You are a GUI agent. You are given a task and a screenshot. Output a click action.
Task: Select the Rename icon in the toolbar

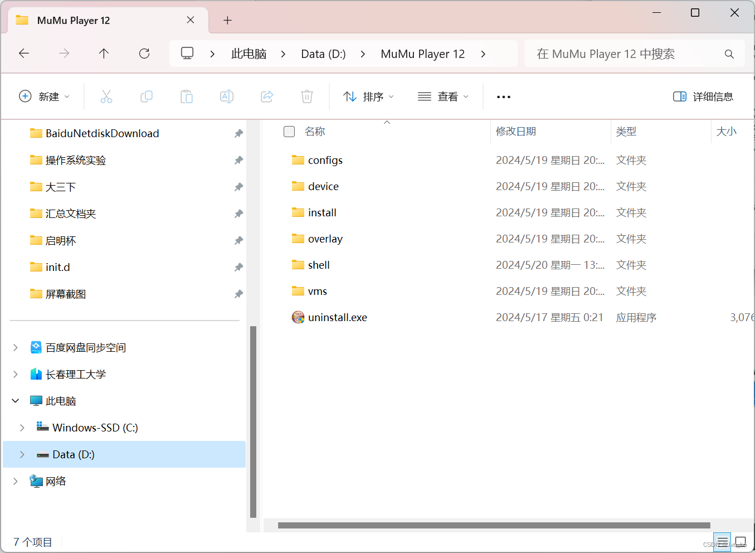point(227,96)
